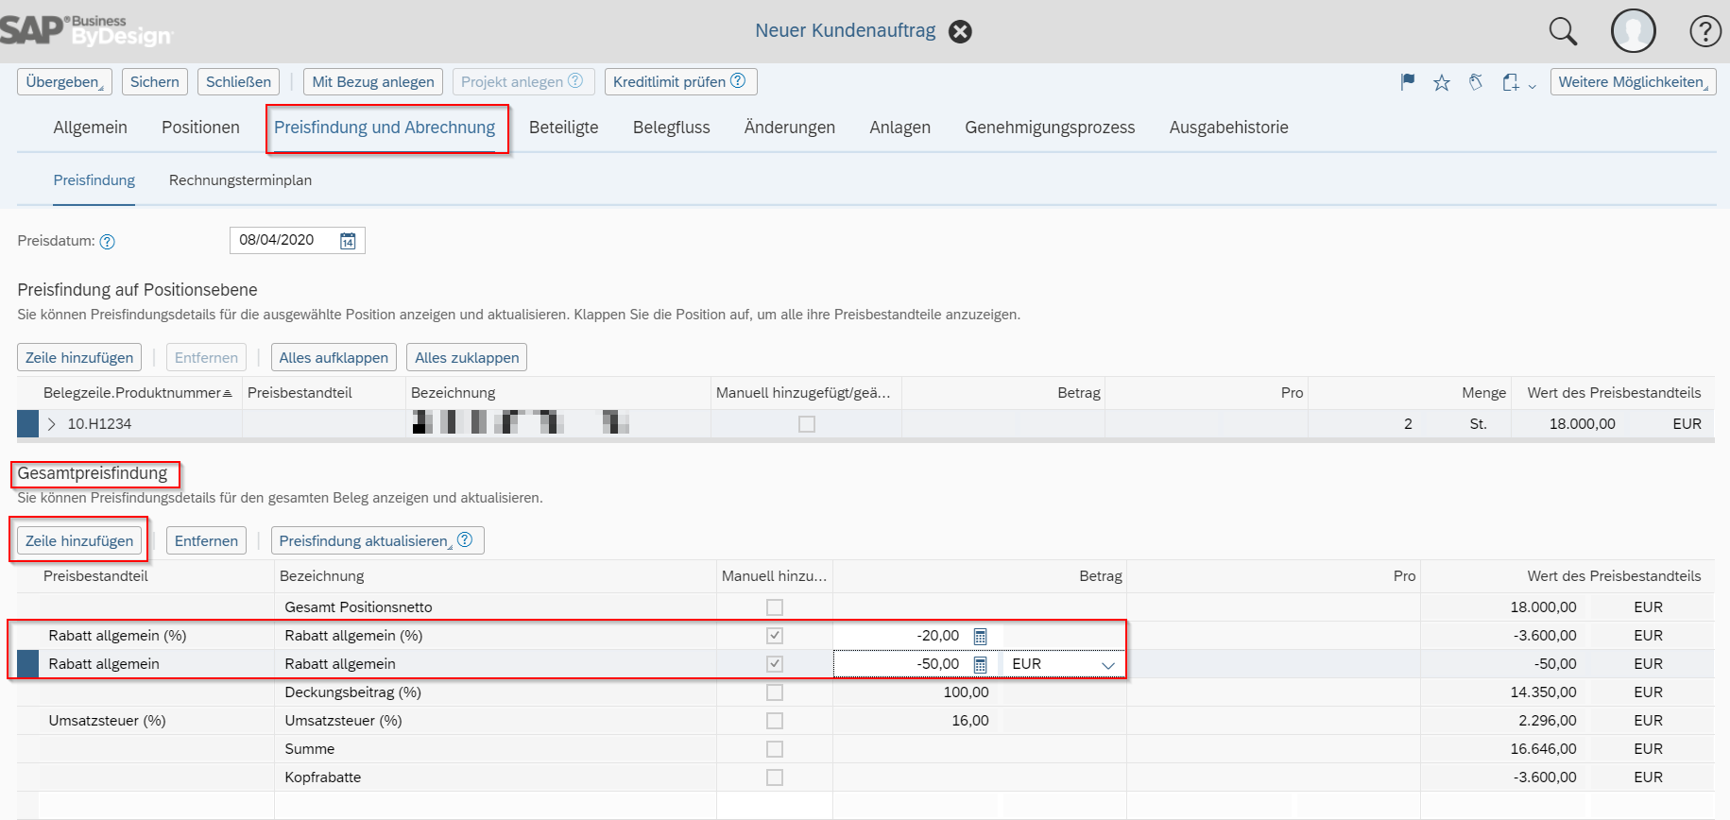The width and height of the screenshot is (1730, 820).
Task: Toggle checkbox in item row 10.H1234
Action: 806,424
